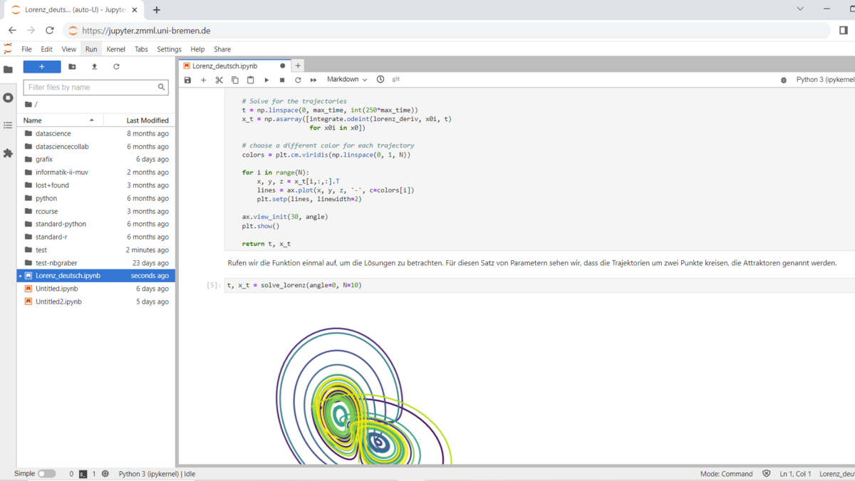This screenshot has height=481, width=855.
Task: Select the python folder
Action: click(96, 198)
